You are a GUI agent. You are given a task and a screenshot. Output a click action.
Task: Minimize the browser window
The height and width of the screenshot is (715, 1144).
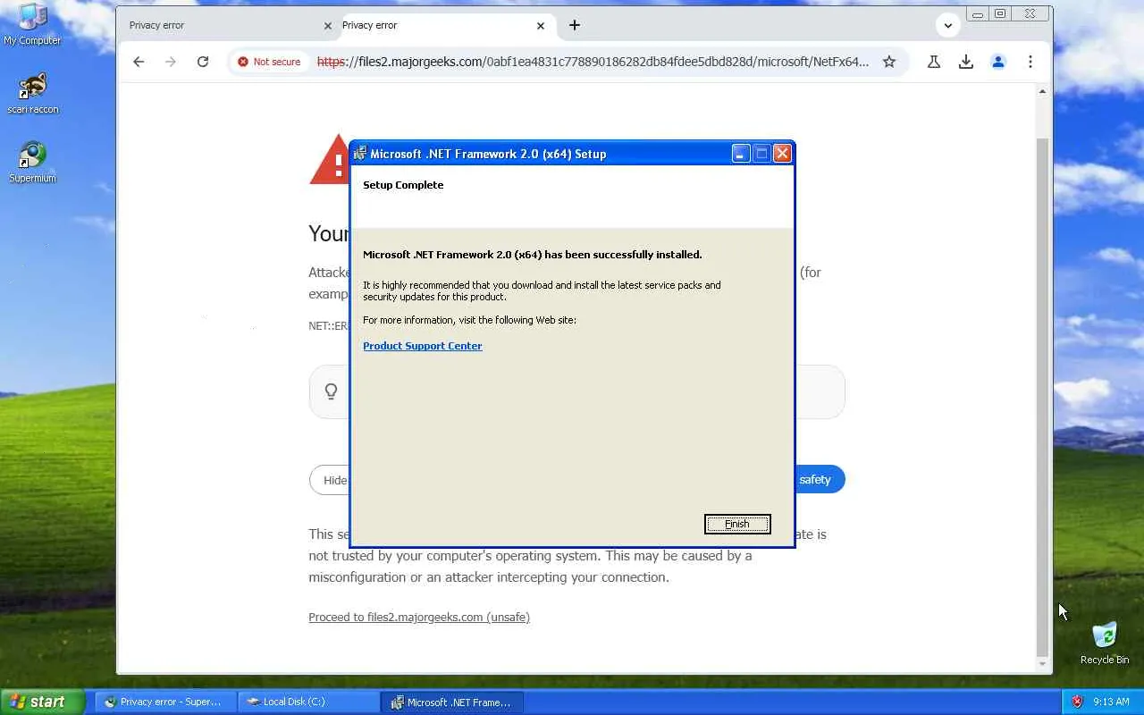coord(977,14)
